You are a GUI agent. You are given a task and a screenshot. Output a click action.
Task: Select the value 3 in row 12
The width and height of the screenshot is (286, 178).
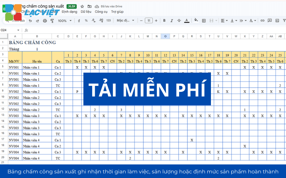(121, 110)
